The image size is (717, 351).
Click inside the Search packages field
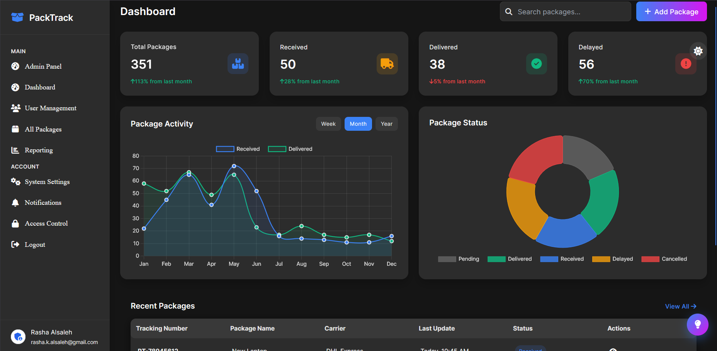pos(565,12)
